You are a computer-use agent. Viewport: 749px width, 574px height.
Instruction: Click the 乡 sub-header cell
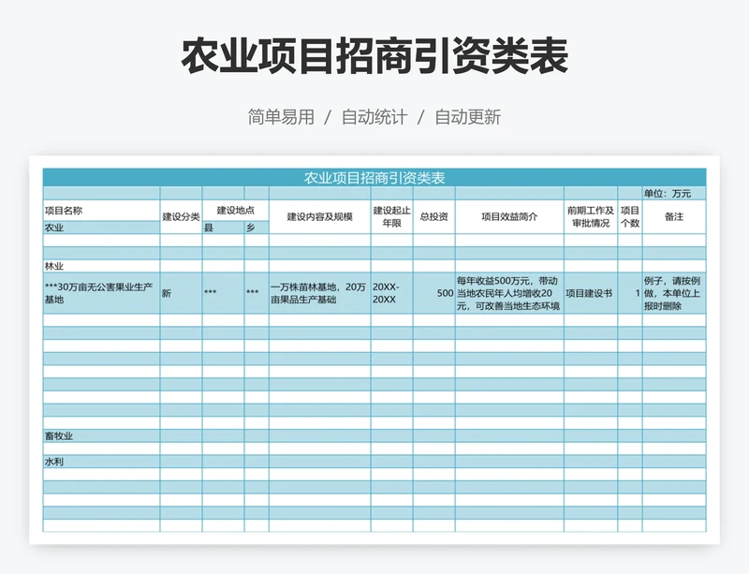[x=257, y=228]
